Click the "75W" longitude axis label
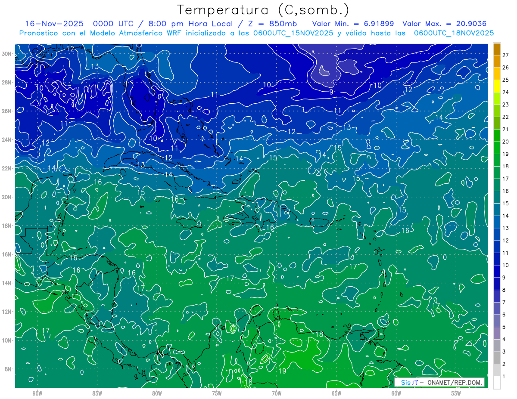The height and width of the screenshot is (399, 517). 217,393
